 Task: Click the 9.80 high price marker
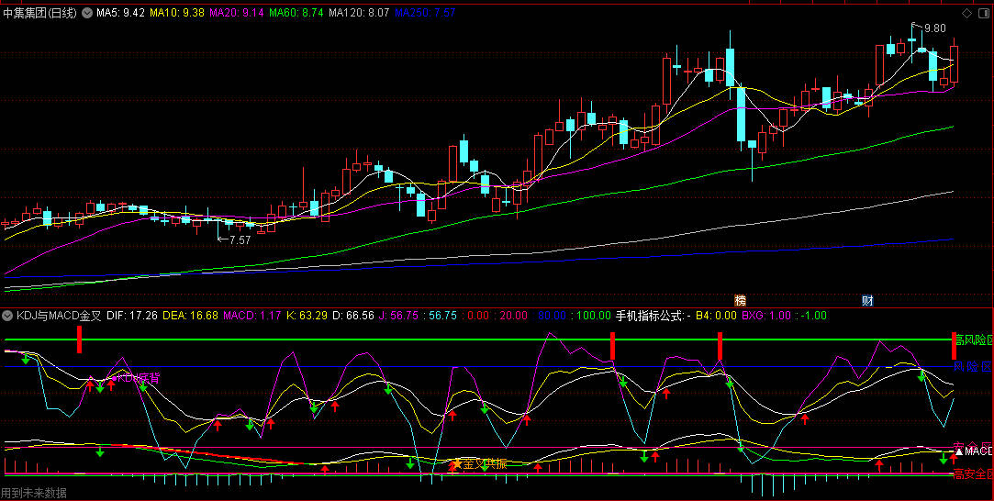pos(934,28)
